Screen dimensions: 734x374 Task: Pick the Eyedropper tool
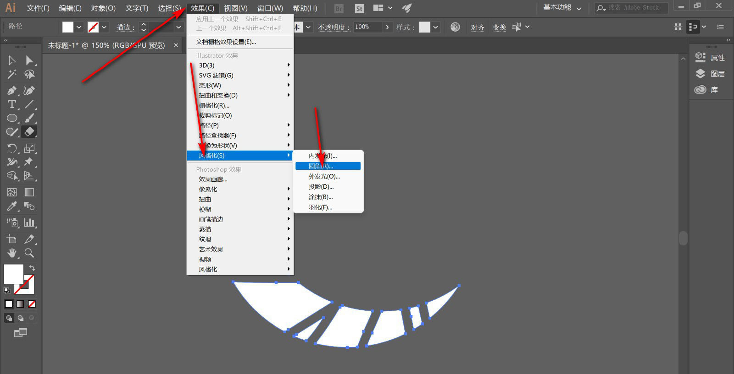[x=12, y=206]
